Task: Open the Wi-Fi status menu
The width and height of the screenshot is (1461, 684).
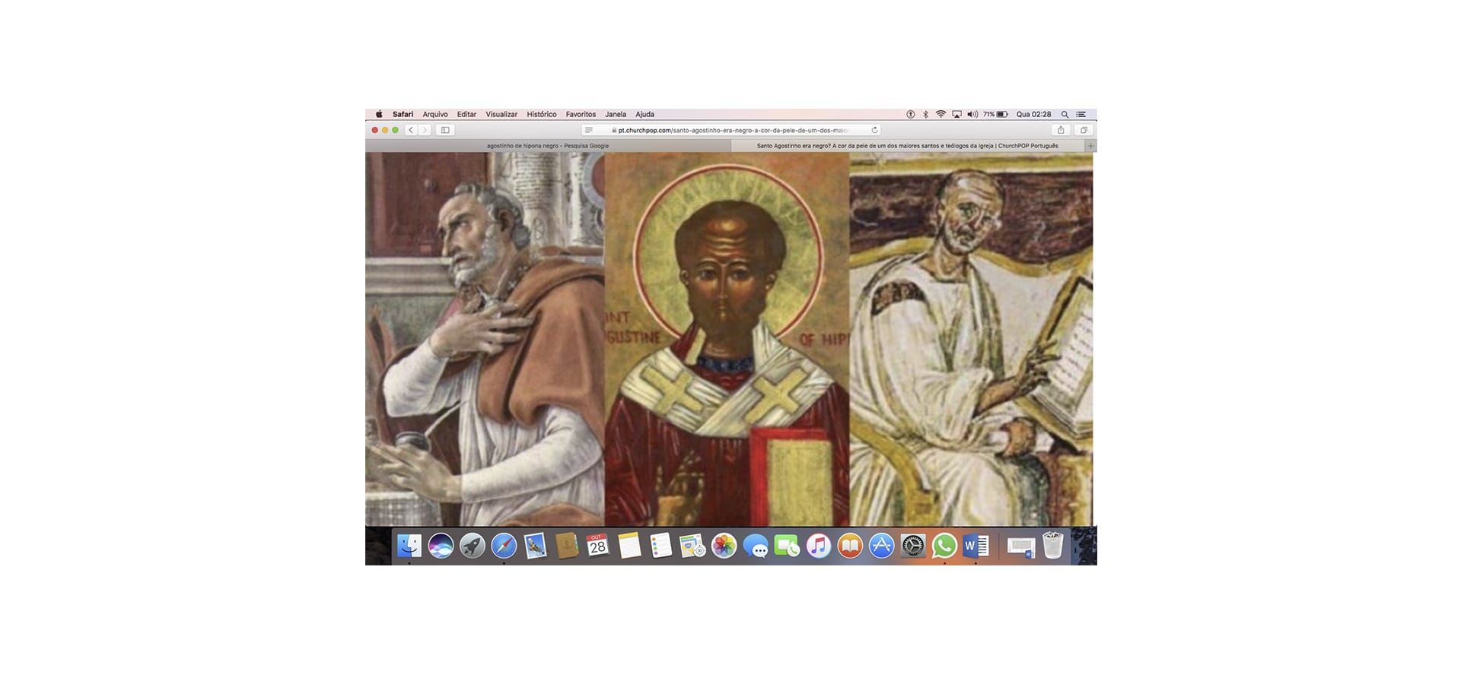Action: point(941,114)
